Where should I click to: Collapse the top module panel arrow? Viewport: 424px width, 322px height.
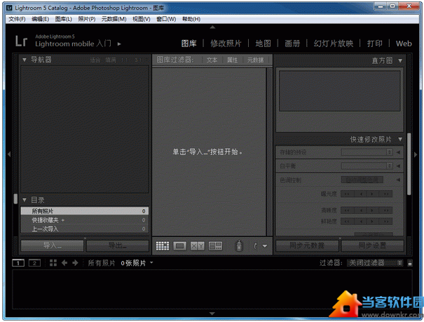tap(212, 27)
